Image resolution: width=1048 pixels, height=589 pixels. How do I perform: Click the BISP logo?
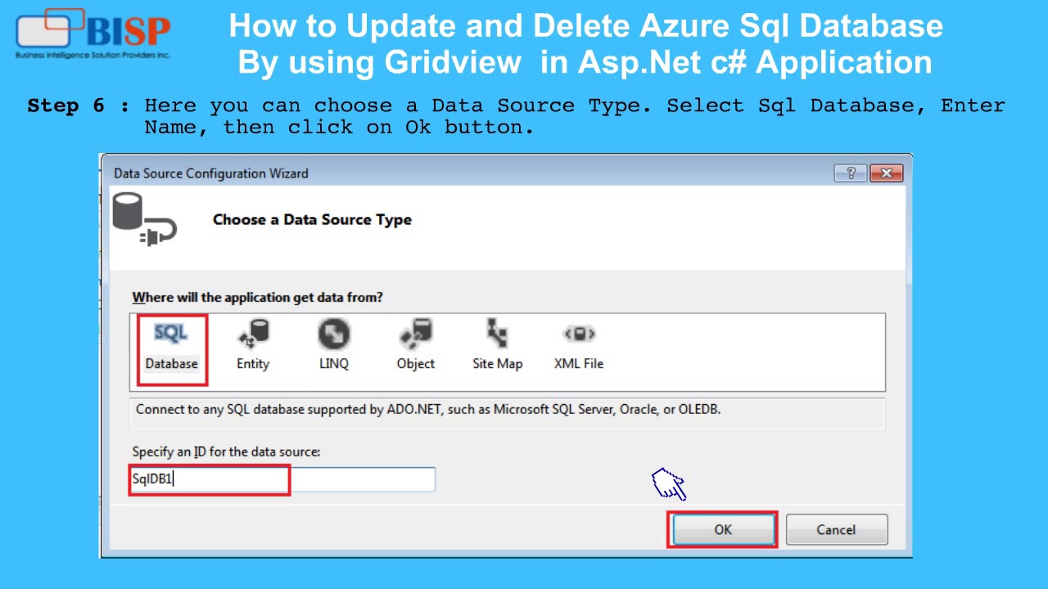click(93, 34)
